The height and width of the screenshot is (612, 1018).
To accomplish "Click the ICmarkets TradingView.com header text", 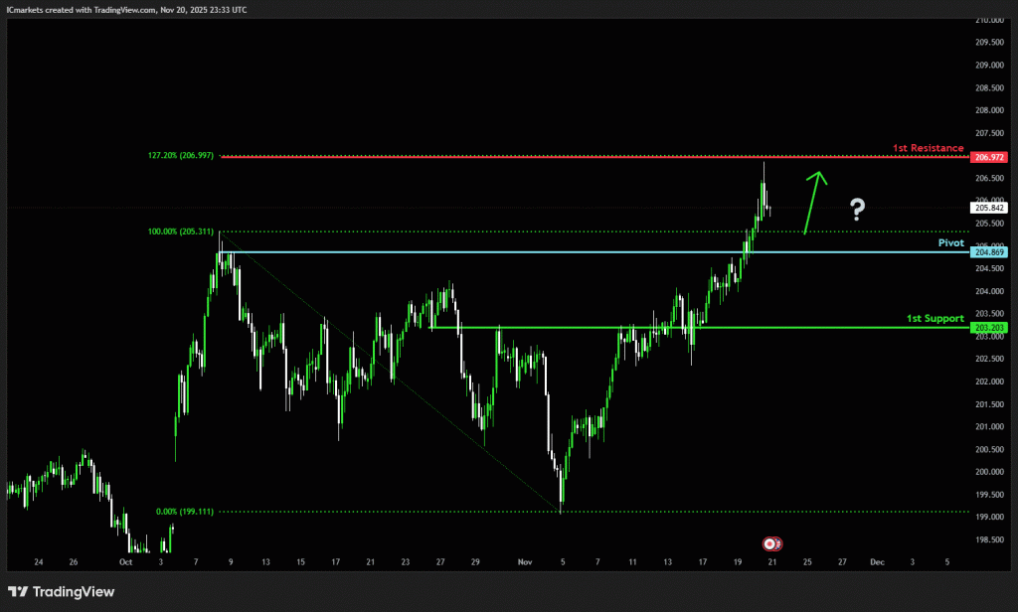I will pyautogui.click(x=127, y=9).
